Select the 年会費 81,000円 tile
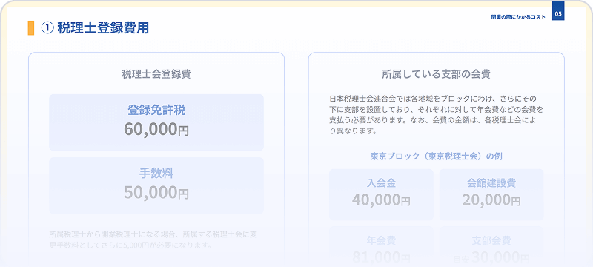Image resolution: width=593 pixels, height=267 pixels. coord(381,246)
